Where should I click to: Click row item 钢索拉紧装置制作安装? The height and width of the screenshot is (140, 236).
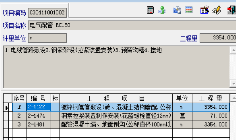(116, 116)
